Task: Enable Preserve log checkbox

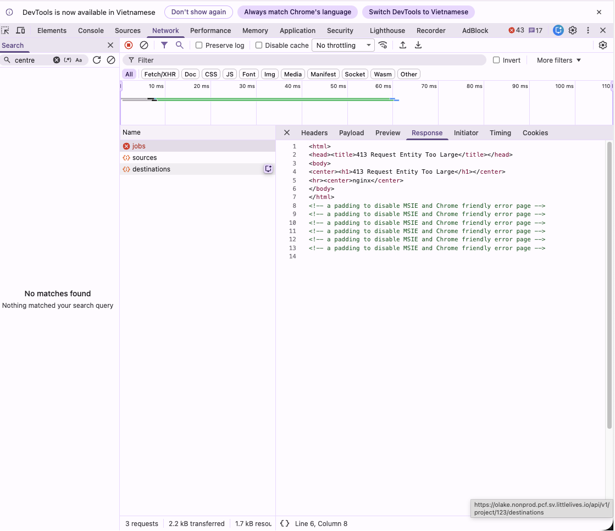Action: [x=199, y=45]
